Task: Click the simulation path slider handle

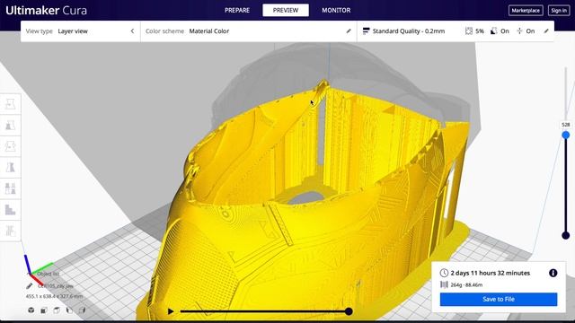Action: click(349, 311)
